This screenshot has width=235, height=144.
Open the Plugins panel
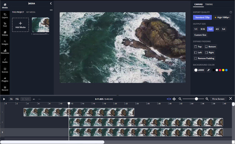point(5,79)
